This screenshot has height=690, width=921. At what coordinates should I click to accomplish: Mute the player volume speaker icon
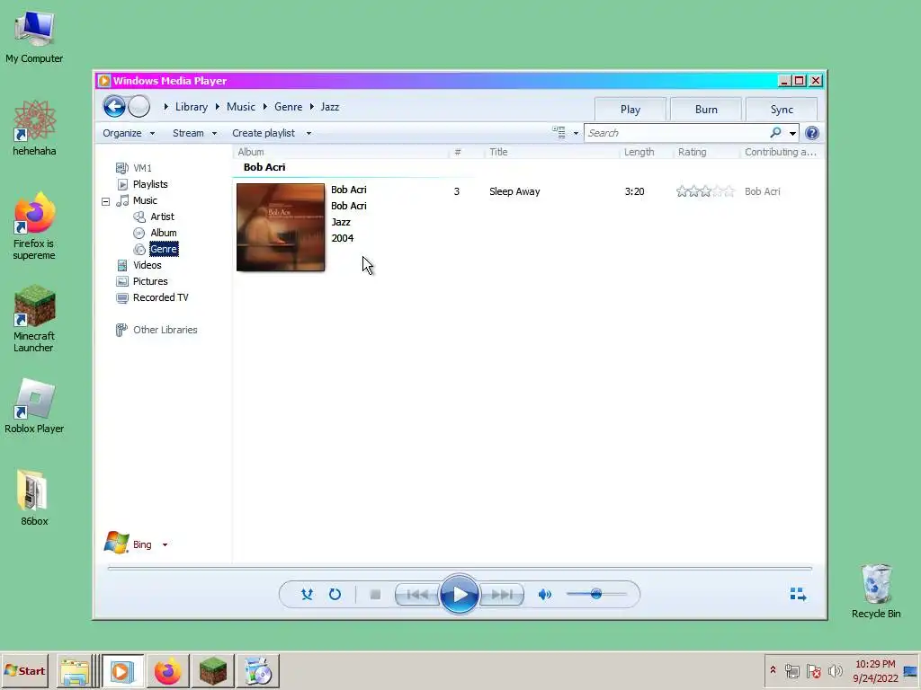click(544, 595)
